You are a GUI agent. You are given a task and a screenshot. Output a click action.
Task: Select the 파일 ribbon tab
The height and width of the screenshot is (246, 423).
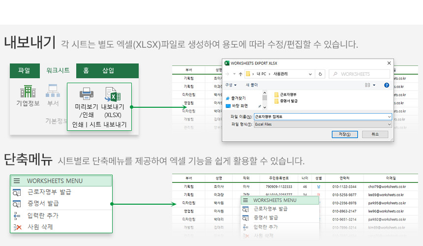point(24,70)
